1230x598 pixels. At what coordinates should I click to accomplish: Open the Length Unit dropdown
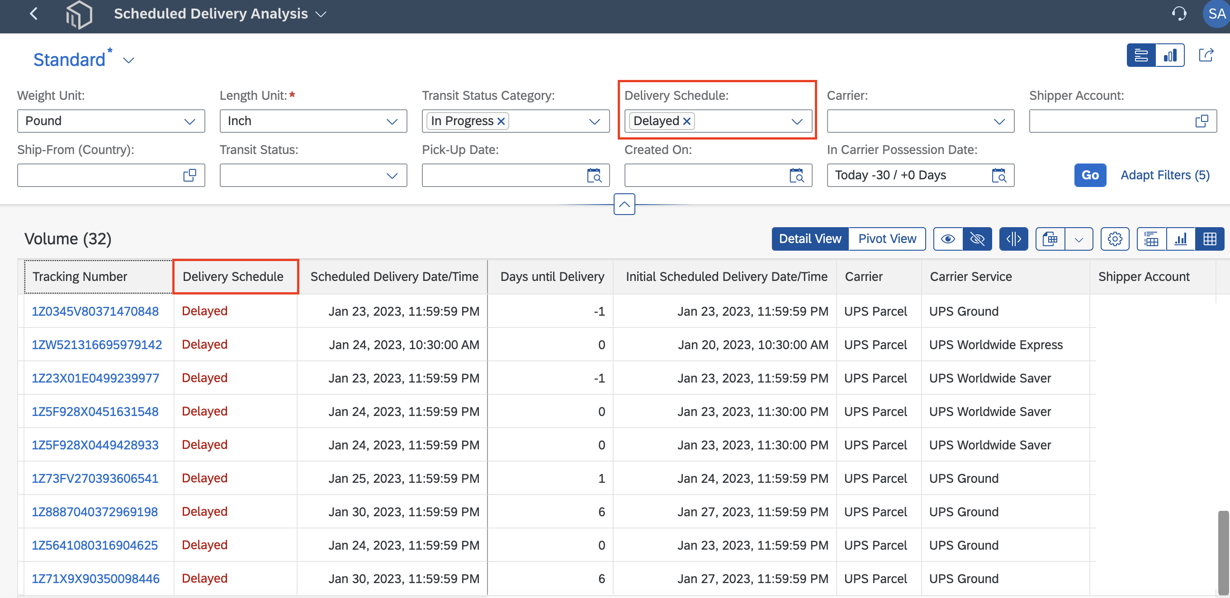(392, 121)
